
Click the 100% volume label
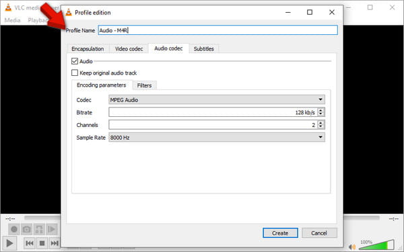coord(366,242)
